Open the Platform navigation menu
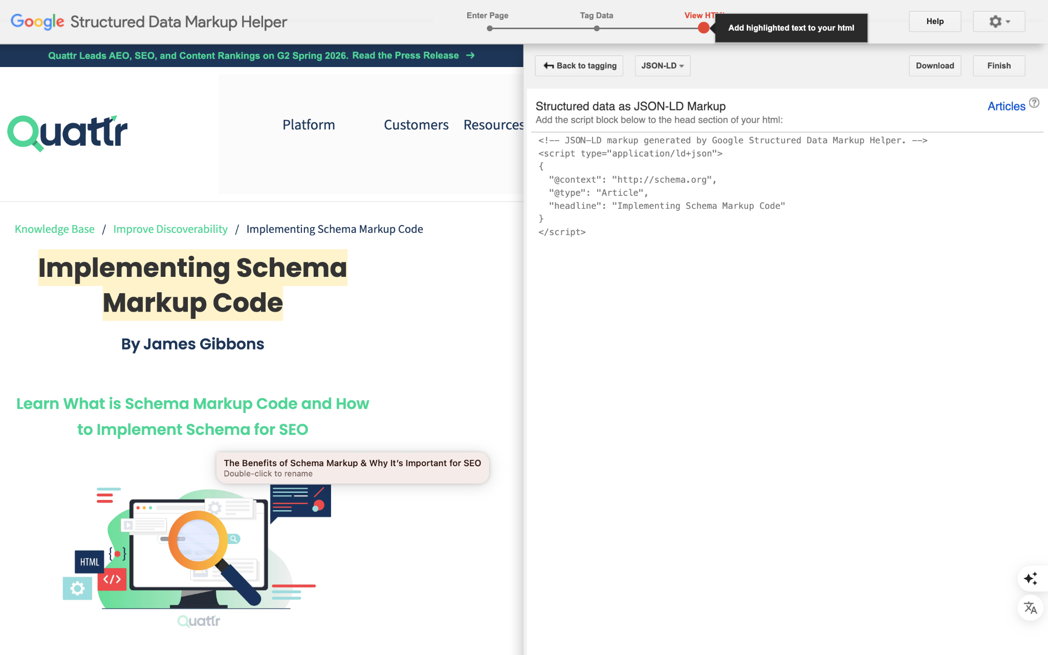Screen dimensions: 1048x655 [309, 125]
